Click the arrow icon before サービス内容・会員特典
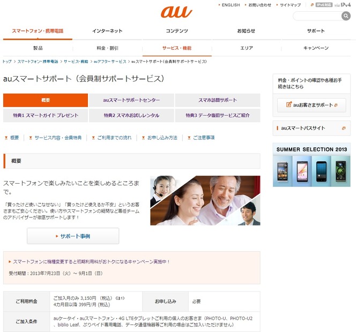The image size is (356, 332). pyautogui.click(x=31, y=138)
